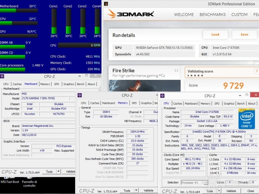Open Graphics tab in rightmost CPU-Z window
Viewport: 259px width, 194px height.
[x=229, y=104]
